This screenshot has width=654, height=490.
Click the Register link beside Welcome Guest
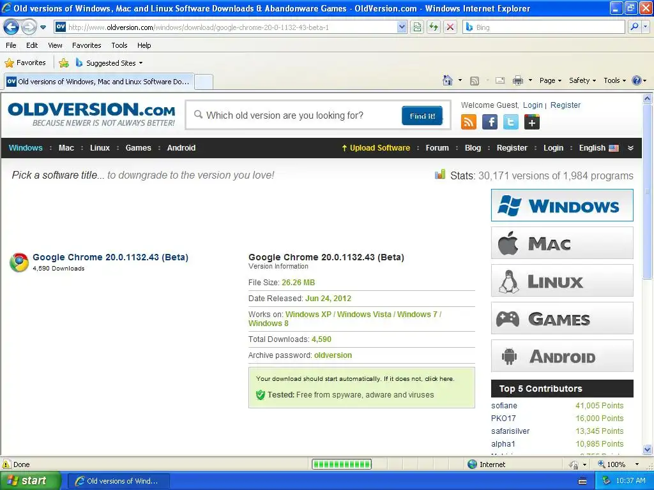565,105
